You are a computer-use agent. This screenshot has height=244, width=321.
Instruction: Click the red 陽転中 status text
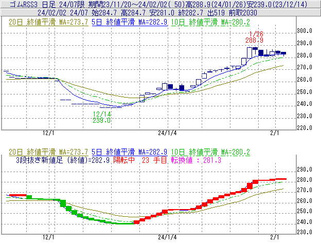coord(124,160)
